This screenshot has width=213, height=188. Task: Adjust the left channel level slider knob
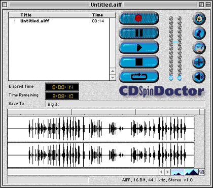point(171,78)
